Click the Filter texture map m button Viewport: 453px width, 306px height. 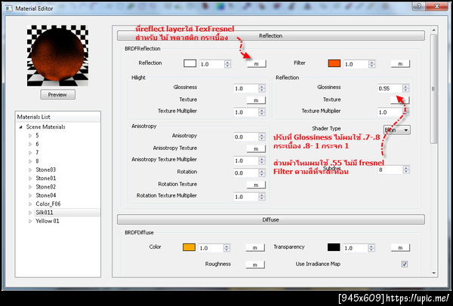click(x=400, y=64)
